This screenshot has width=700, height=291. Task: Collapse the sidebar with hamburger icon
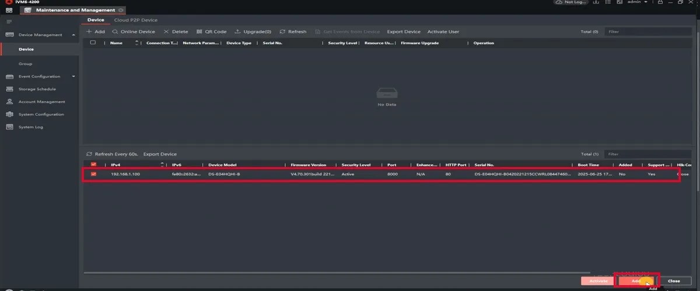pyautogui.click(x=9, y=22)
